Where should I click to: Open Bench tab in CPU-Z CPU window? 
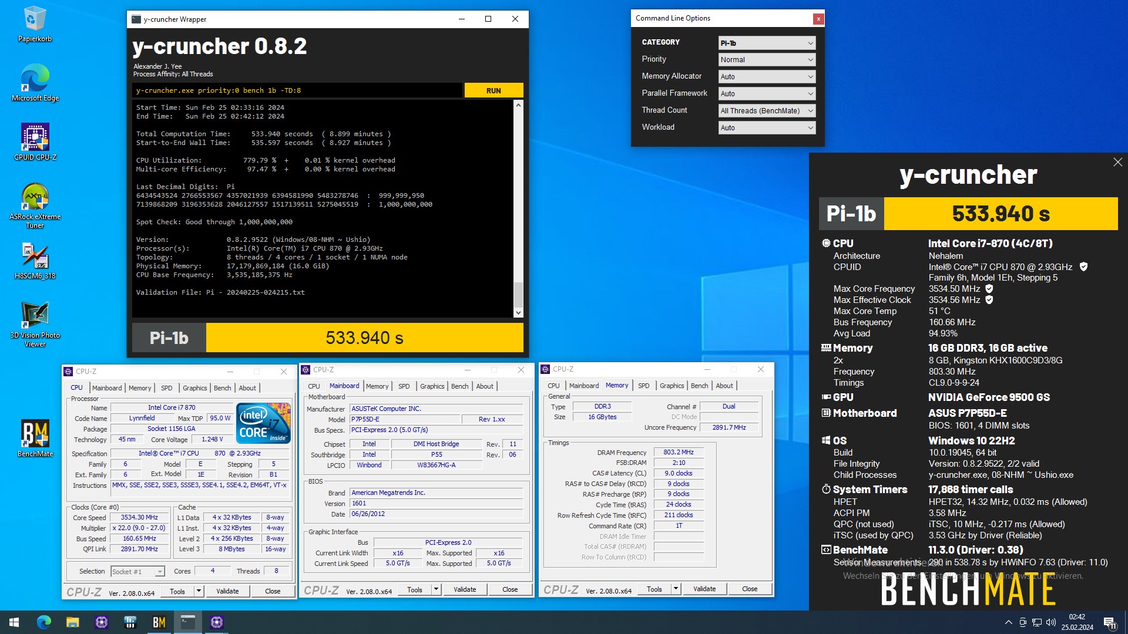[223, 388]
